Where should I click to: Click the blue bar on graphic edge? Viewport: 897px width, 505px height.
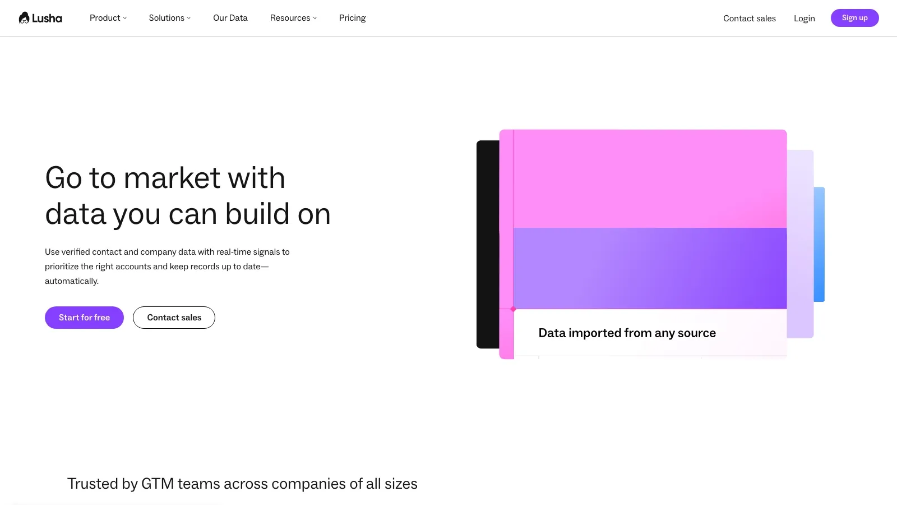[x=819, y=245]
